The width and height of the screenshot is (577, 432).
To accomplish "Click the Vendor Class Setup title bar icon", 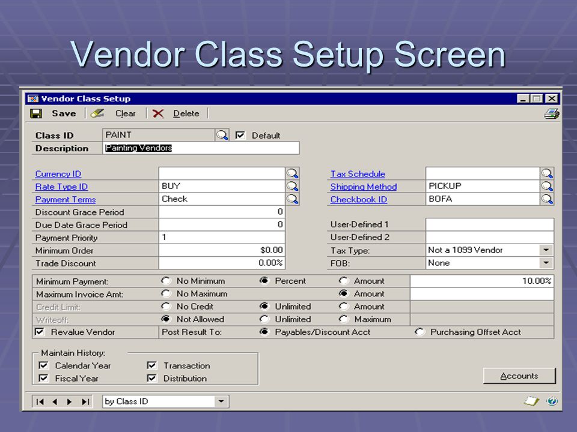I will [33, 98].
